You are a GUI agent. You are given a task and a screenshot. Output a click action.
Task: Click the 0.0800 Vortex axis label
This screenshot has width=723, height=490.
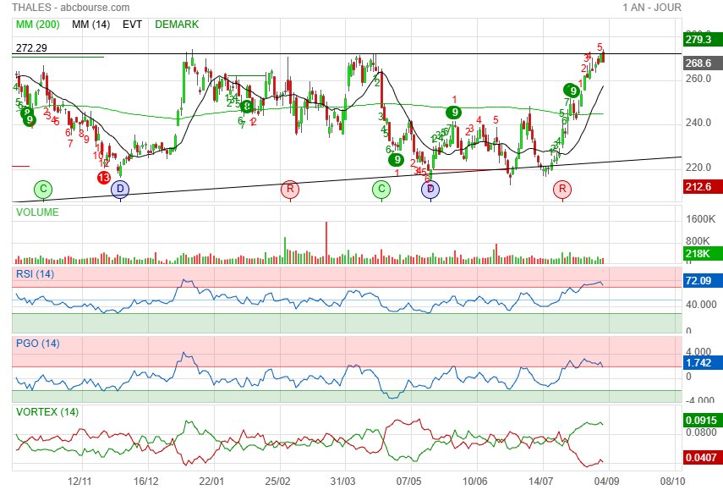click(x=701, y=432)
